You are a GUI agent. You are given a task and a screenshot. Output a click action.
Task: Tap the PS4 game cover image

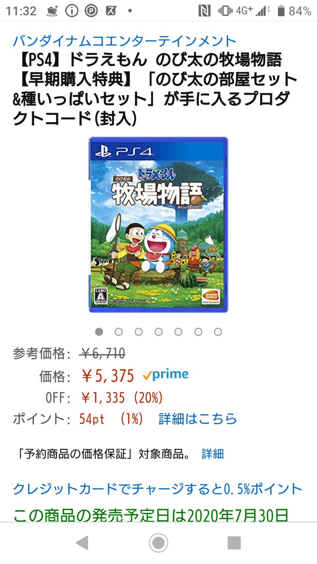click(x=158, y=224)
